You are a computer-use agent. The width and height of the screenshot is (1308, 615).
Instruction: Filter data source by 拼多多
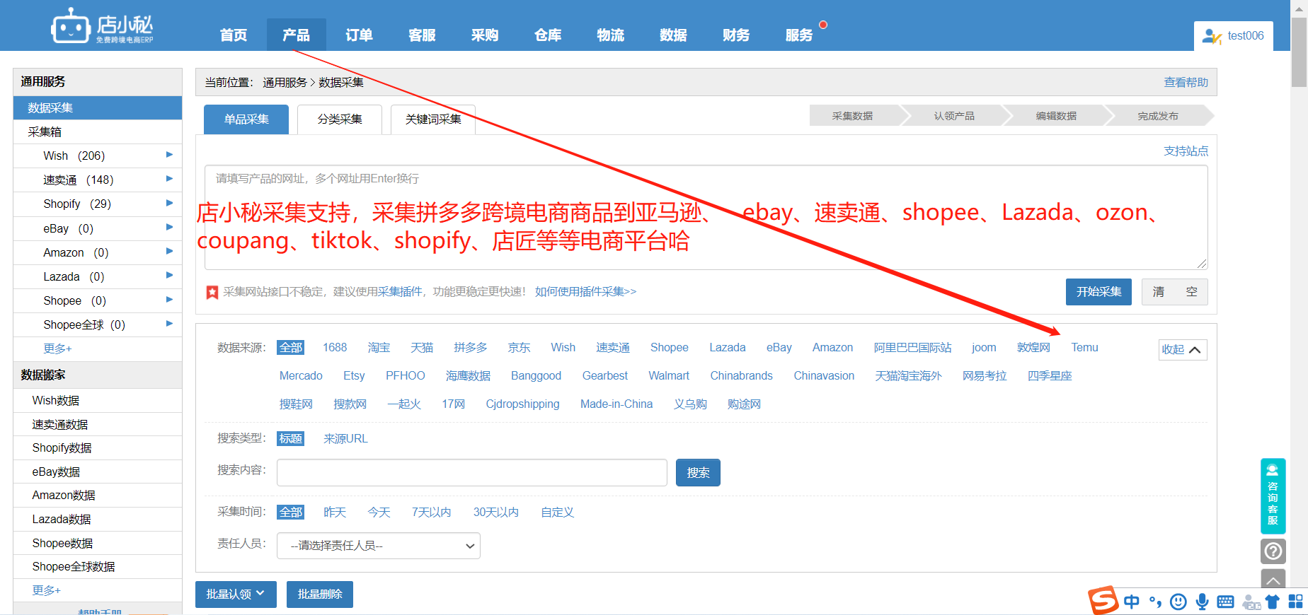471,347
